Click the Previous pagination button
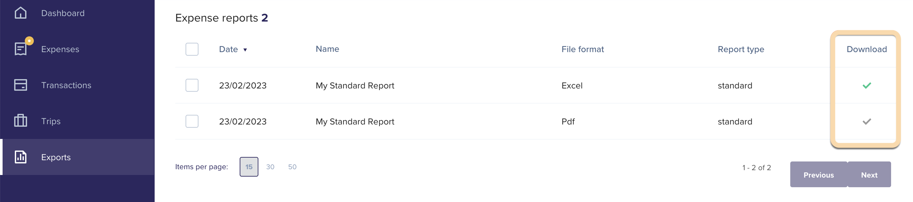The width and height of the screenshot is (913, 202). (818, 174)
